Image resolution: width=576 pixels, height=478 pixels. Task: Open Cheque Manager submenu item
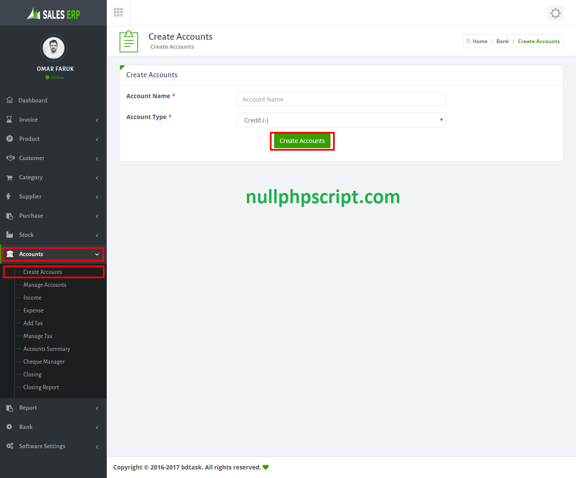click(44, 361)
